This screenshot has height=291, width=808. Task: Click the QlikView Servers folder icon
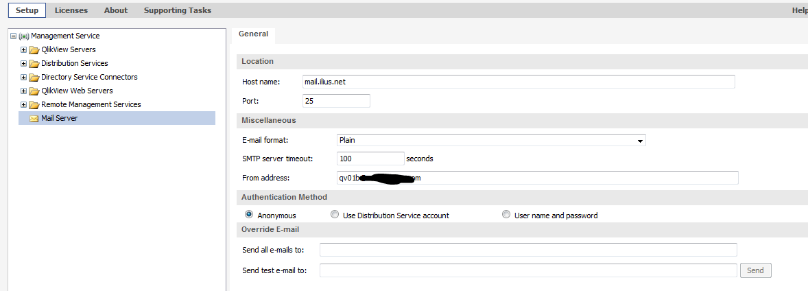[34, 49]
